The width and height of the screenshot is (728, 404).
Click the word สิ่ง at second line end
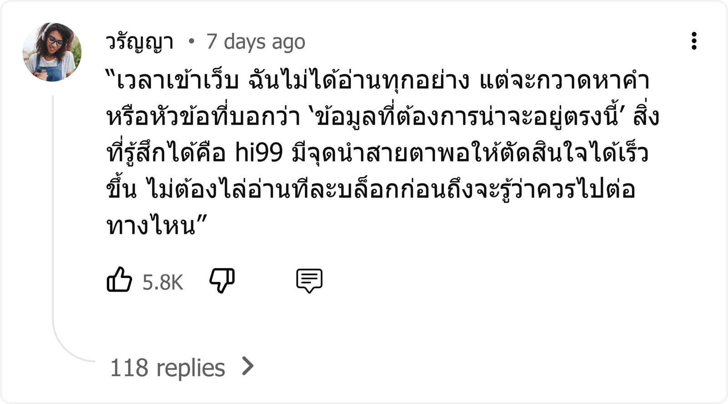646,116
